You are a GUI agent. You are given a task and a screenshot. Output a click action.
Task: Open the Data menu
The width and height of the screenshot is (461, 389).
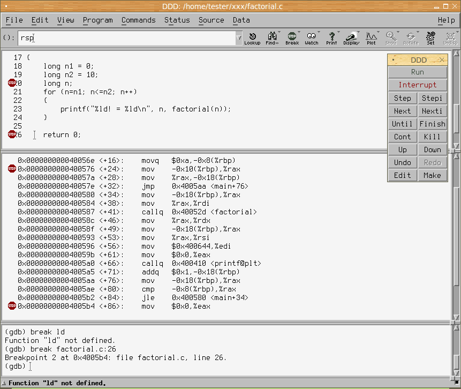(241, 20)
